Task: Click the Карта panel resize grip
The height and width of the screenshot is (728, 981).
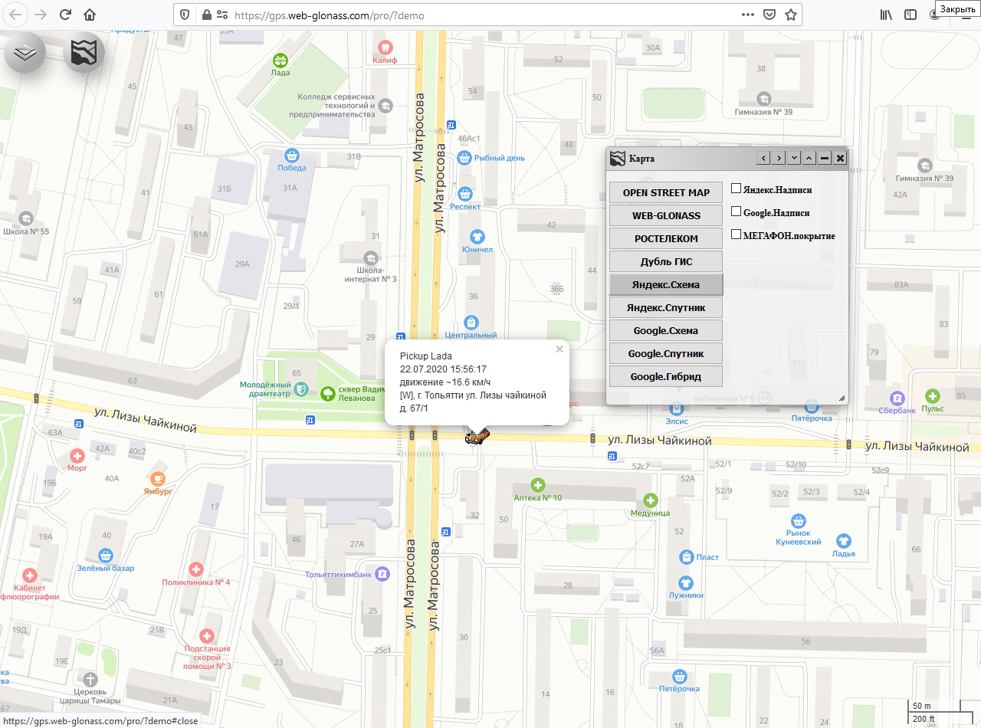Action: [x=842, y=398]
